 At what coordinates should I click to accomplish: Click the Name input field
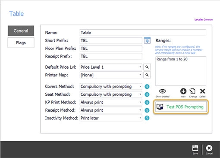[x=143, y=33]
